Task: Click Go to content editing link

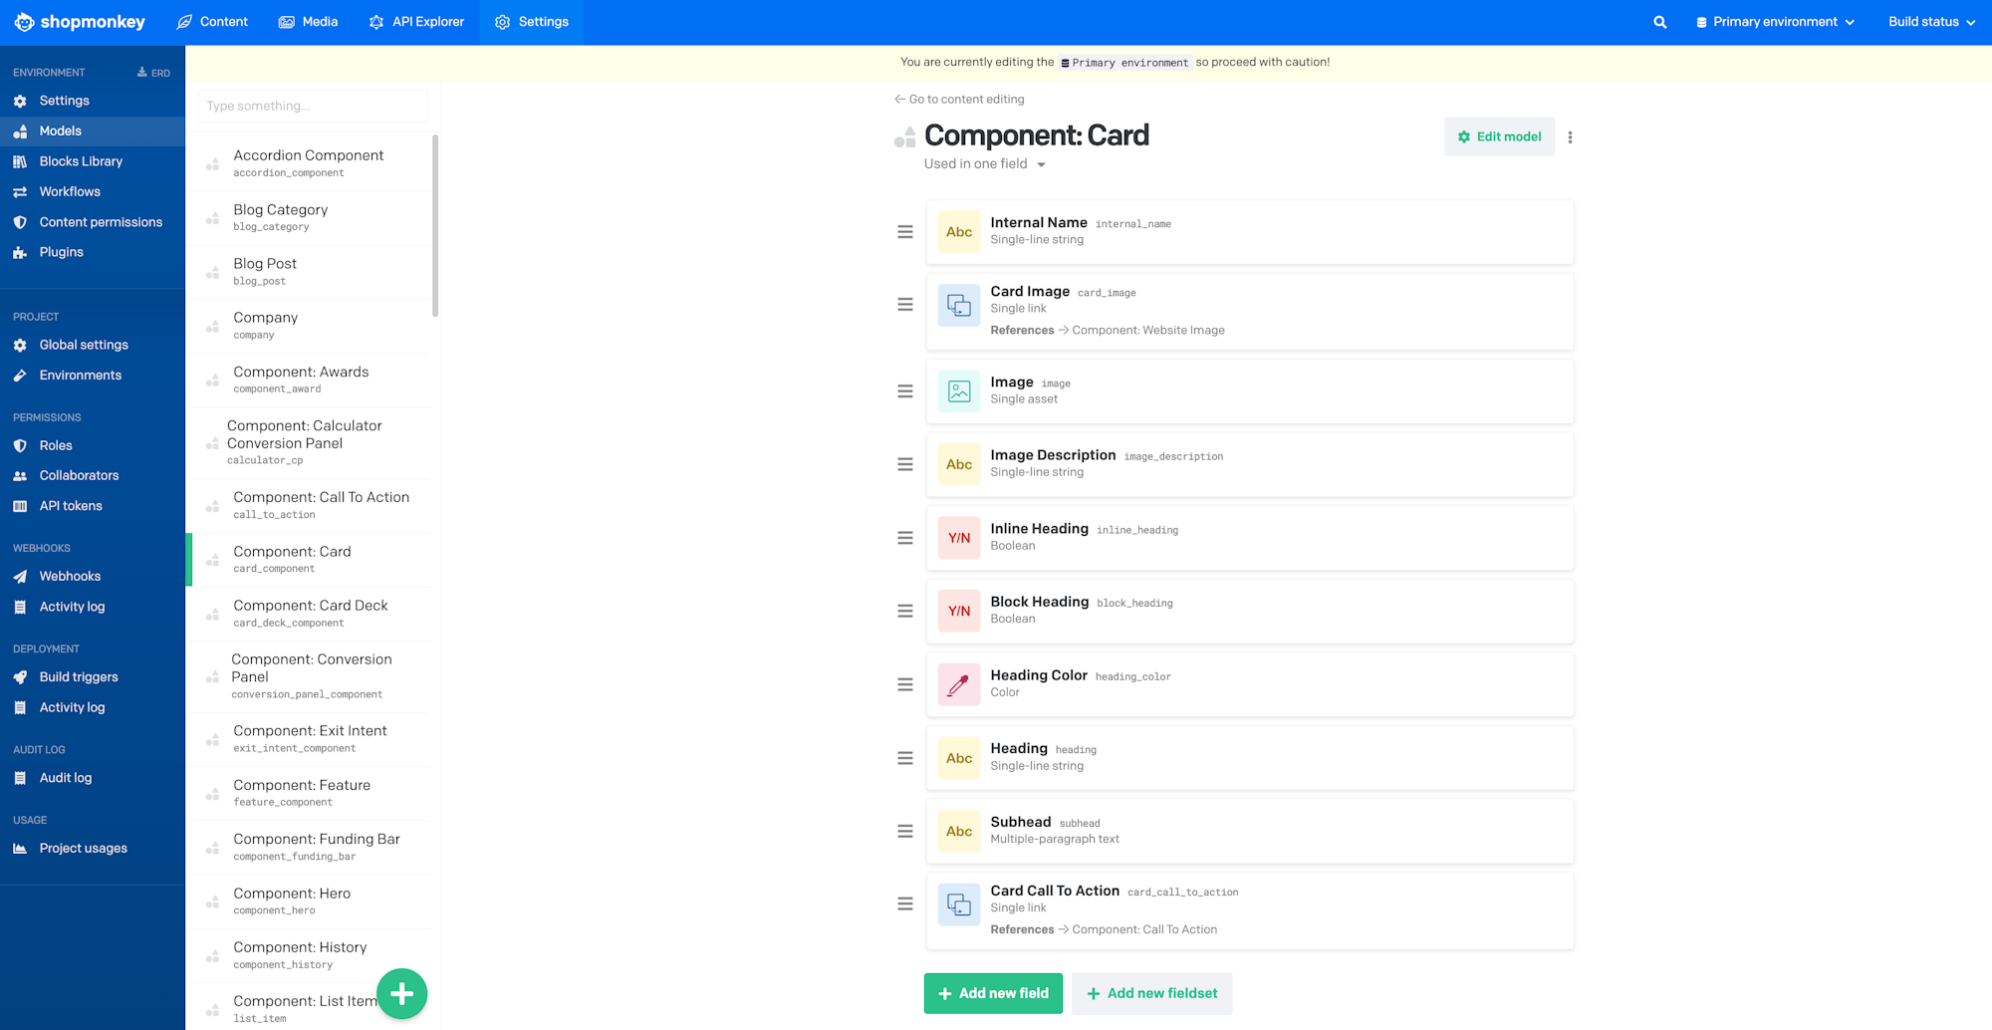Action: (959, 99)
